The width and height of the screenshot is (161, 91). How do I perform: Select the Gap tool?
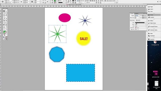coord(6,13)
